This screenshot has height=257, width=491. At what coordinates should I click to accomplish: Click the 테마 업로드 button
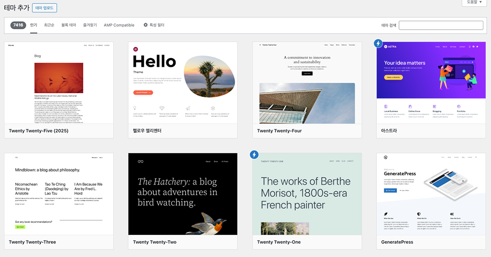pos(45,8)
